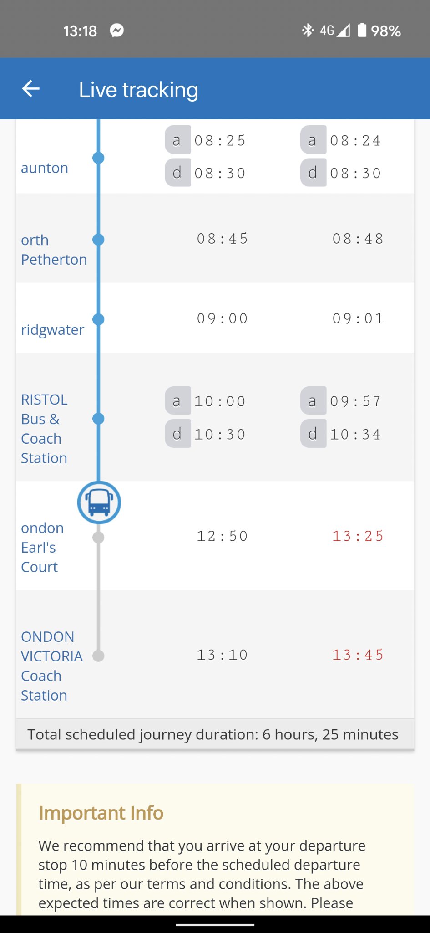Open the North Petherton stop link
430x933 pixels.
[53, 250]
